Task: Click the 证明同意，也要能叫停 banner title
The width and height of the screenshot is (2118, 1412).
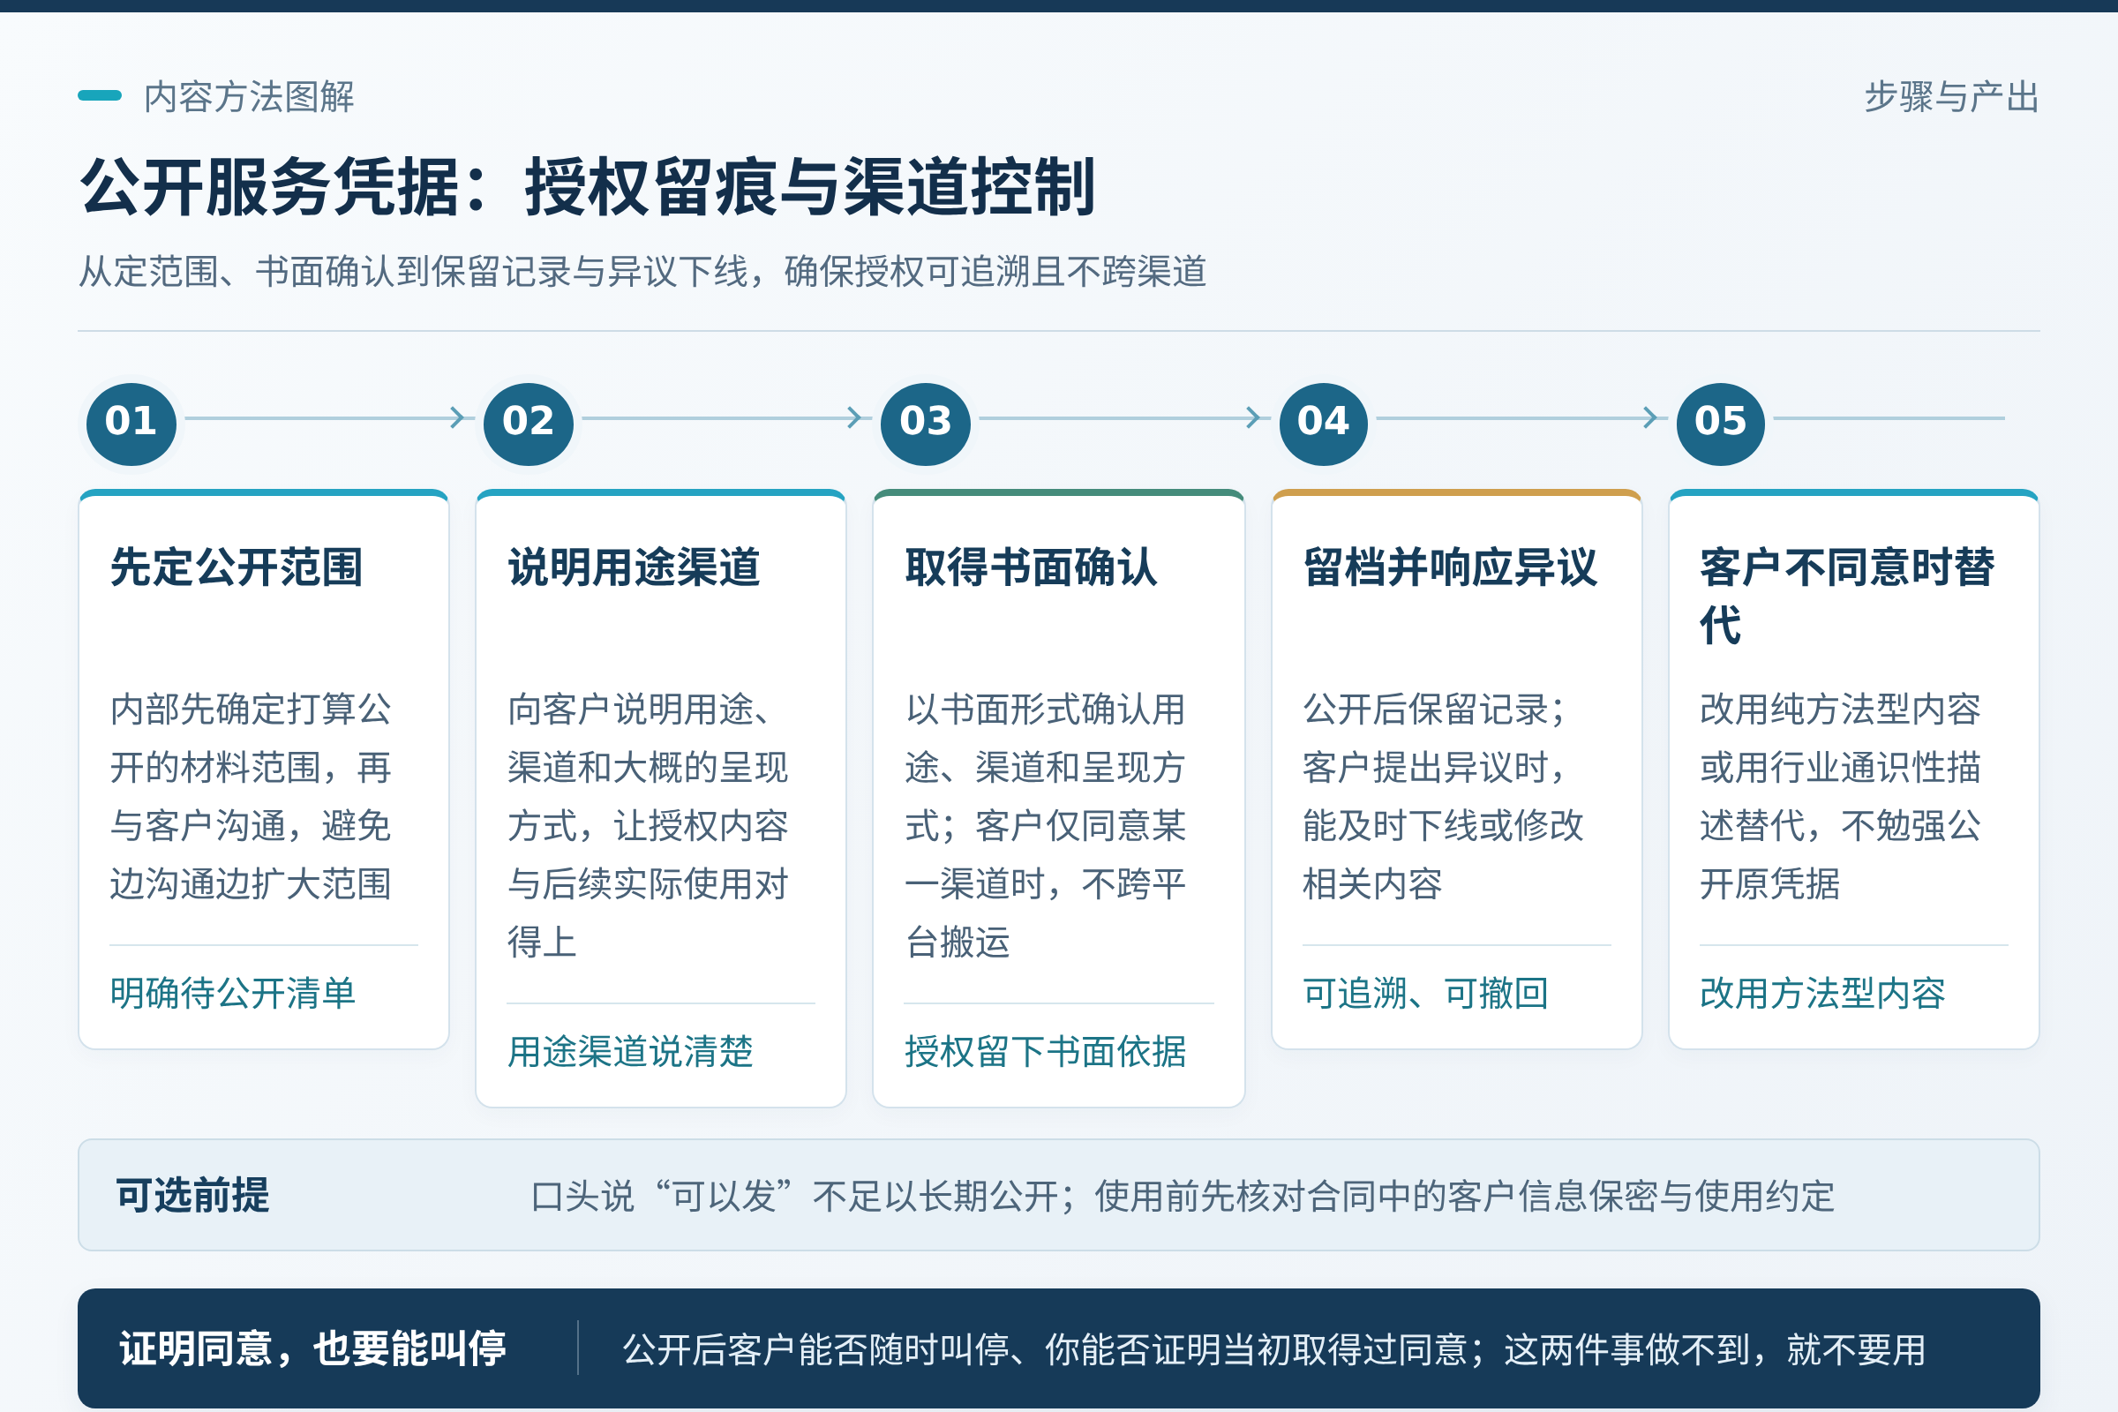Action: (x=313, y=1348)
